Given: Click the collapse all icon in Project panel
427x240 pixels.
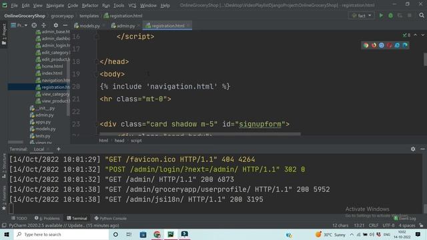Looking at the screenshot, I should tap(43, 25).
